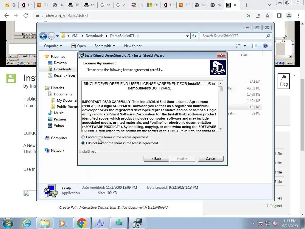The image size is (305, 229).
Task: Open the view options dropdown arrow
Action: tap(245, 46)
